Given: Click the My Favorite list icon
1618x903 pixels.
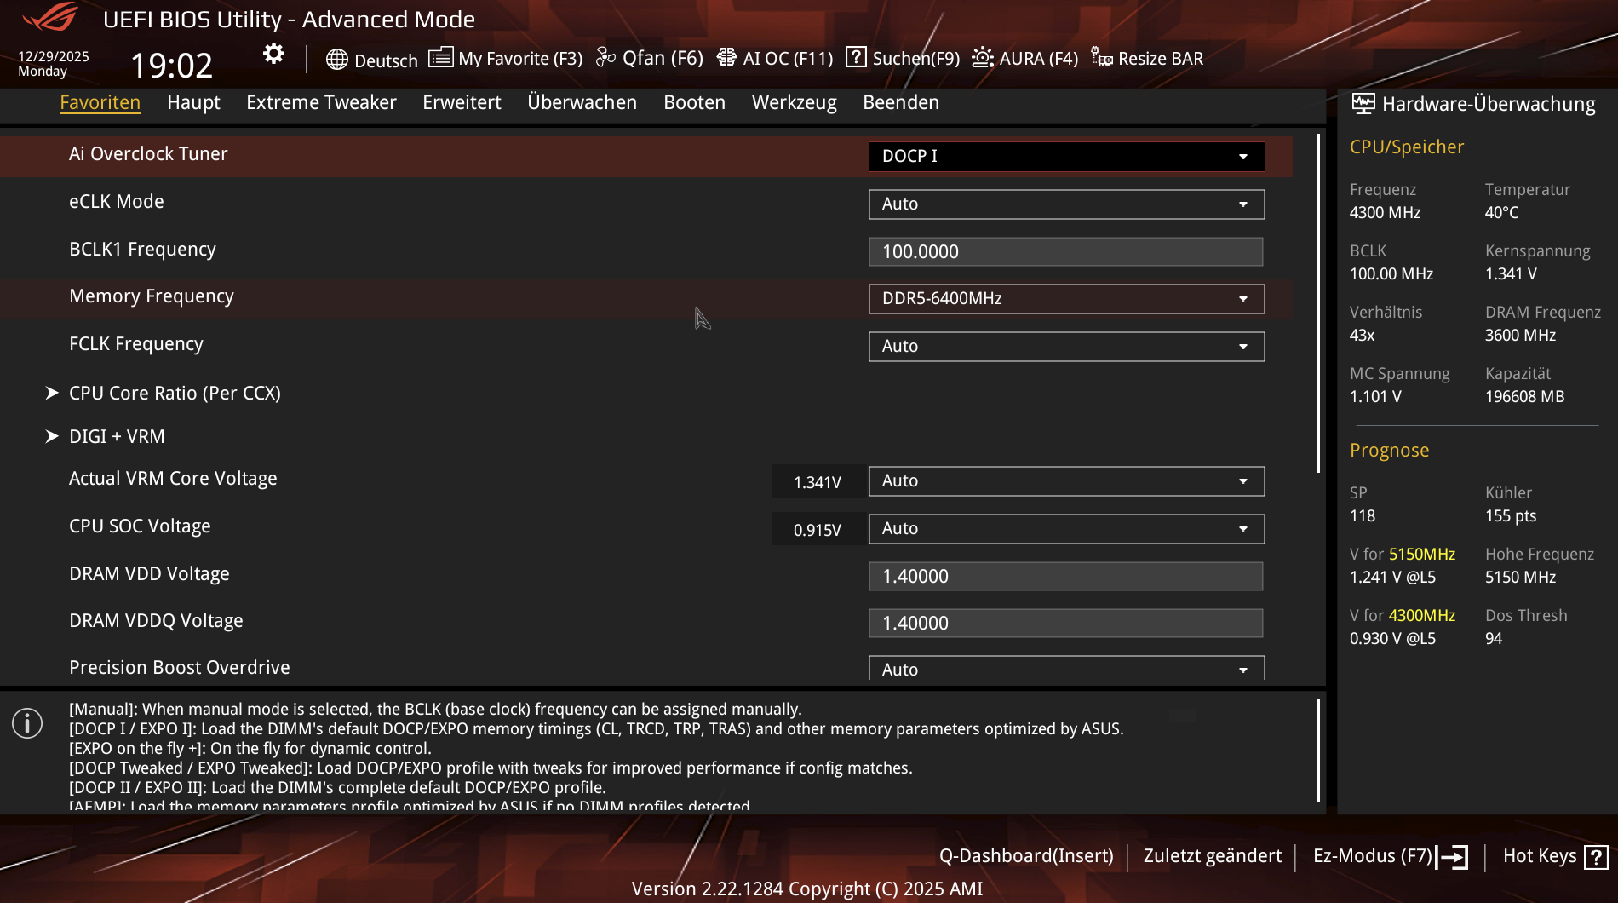Looking at the screenshot, I should pyautogui.click(x=440, y=58).
